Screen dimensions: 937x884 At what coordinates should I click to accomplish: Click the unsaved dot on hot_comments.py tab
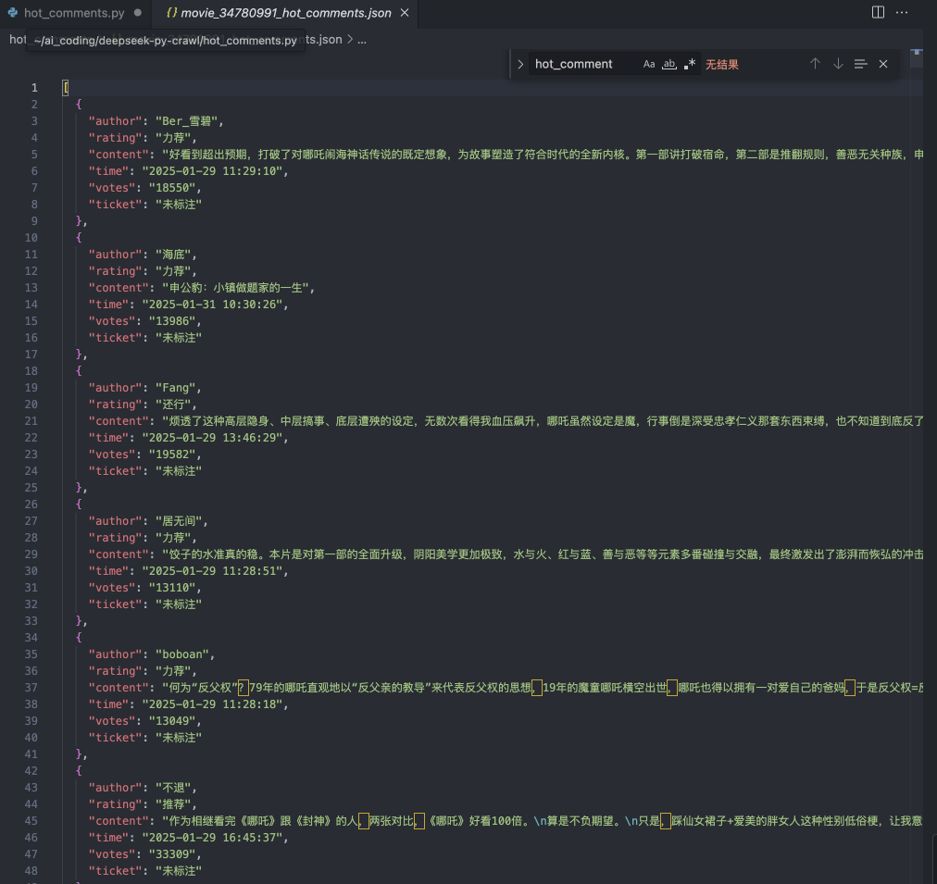tap(138, 13)
